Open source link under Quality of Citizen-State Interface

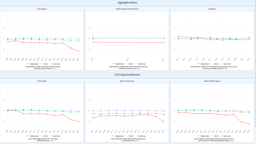click(x=138, y=69)
